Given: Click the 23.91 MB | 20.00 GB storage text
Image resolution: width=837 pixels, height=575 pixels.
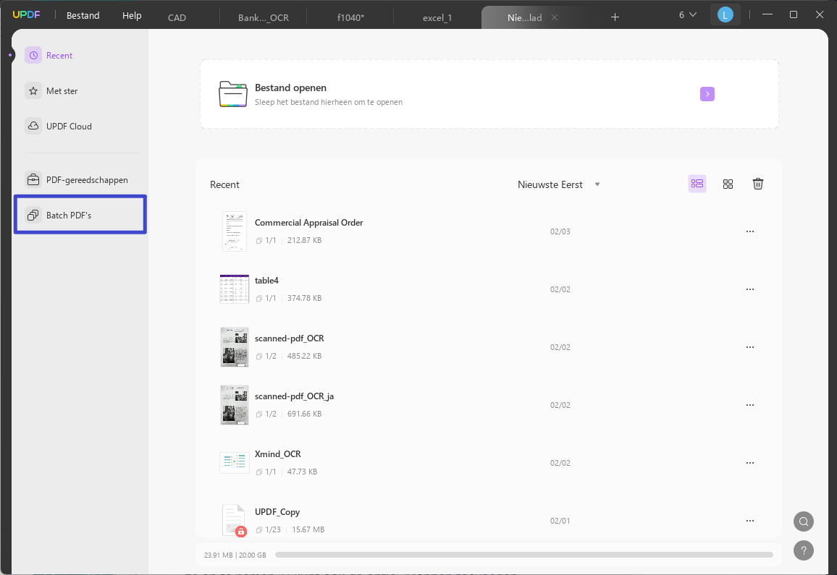Looking at the screenshot, I should click(x=235, y=555).
